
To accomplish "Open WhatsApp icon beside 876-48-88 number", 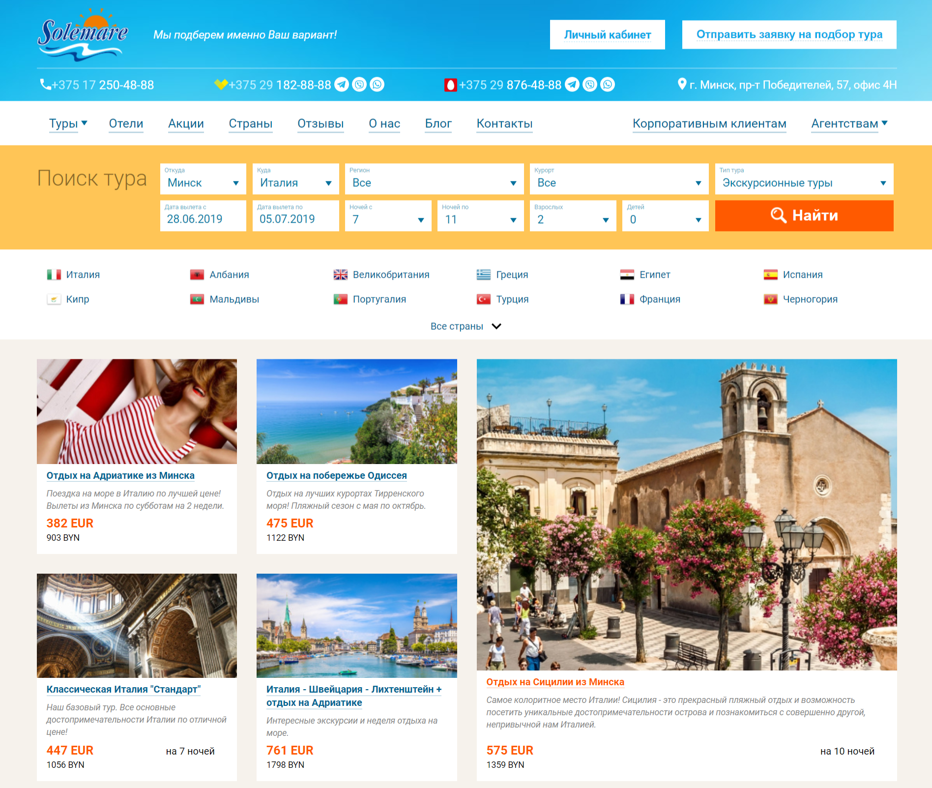I will [x=608, y=85].
